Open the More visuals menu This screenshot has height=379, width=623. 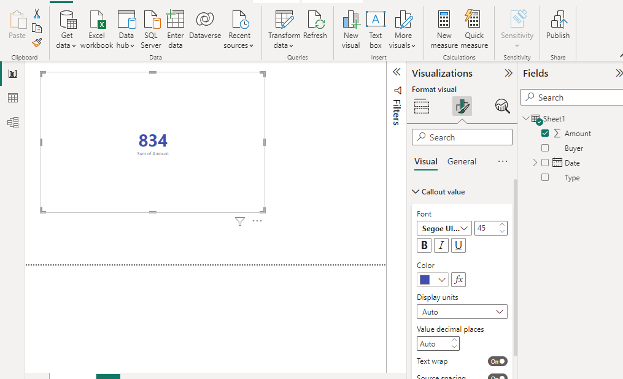click(x=403, y=30)
